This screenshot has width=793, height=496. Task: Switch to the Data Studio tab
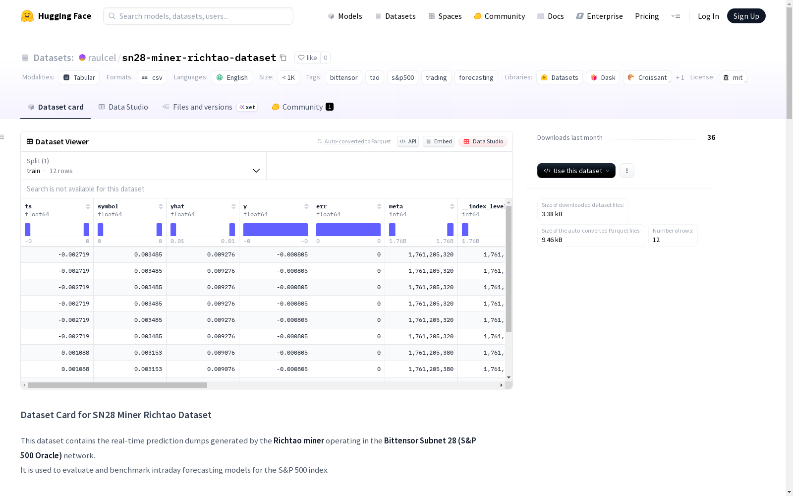(123, 107)
